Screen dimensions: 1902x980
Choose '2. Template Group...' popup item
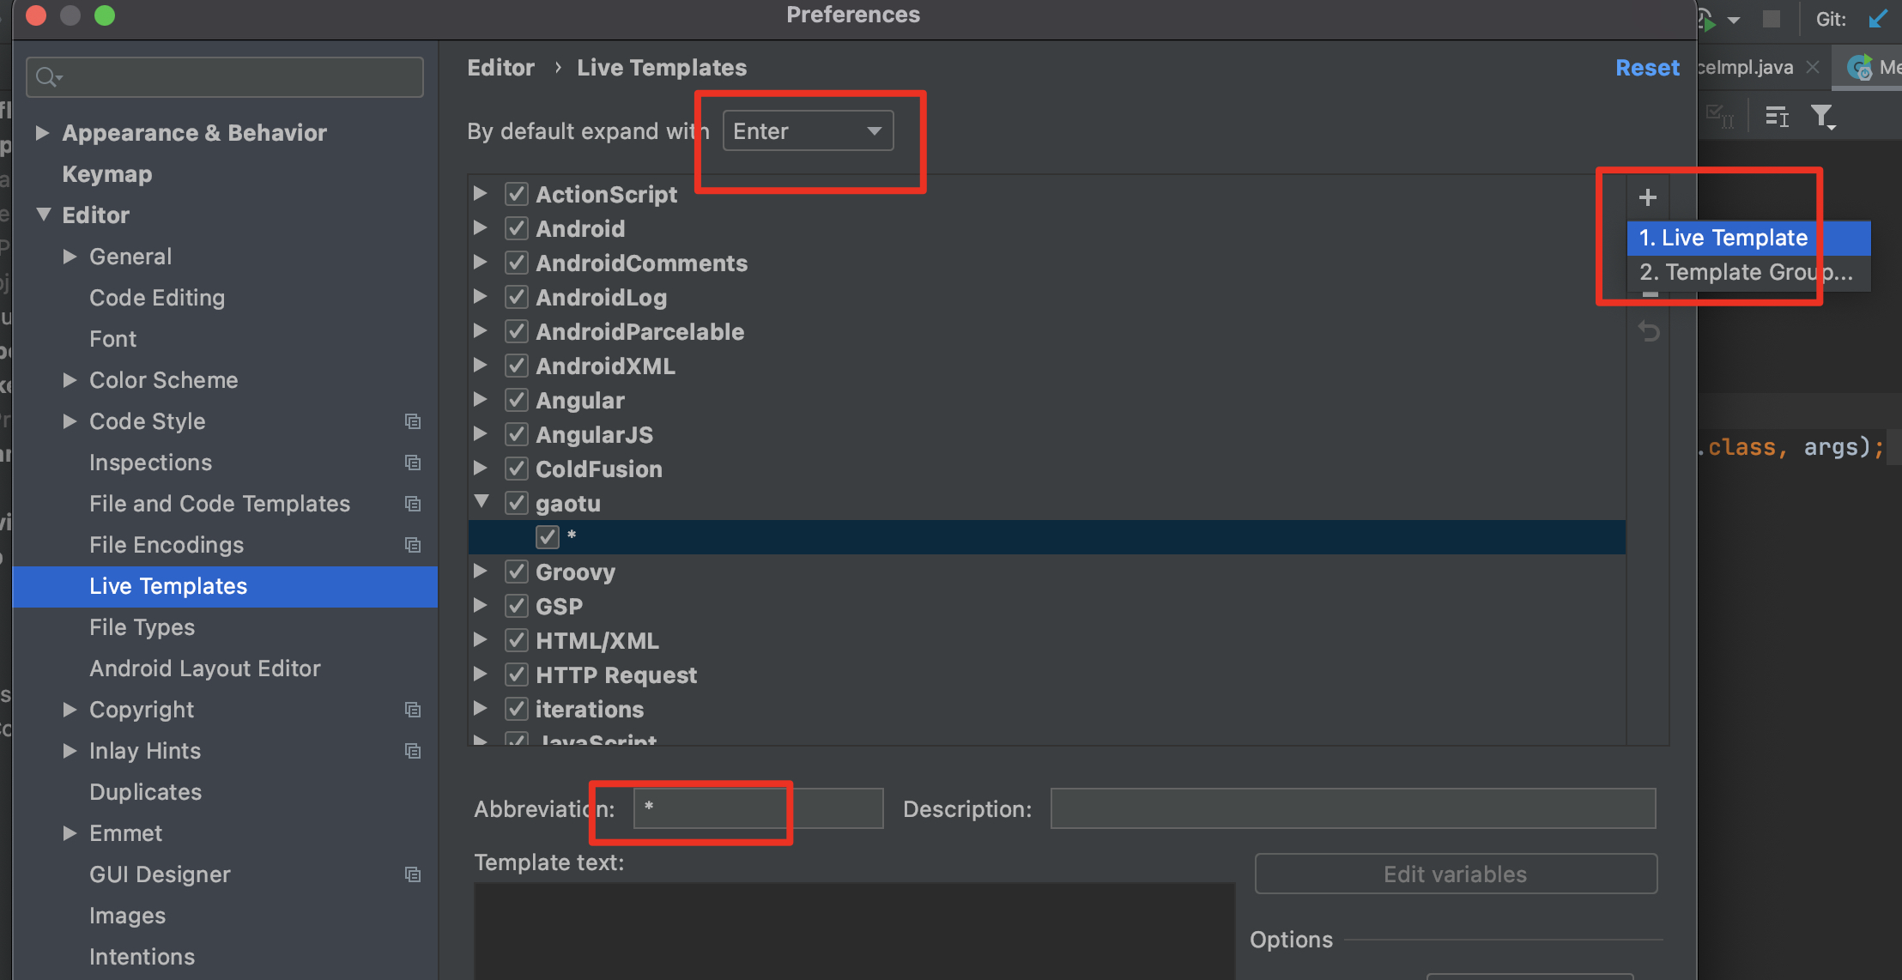1745,273
